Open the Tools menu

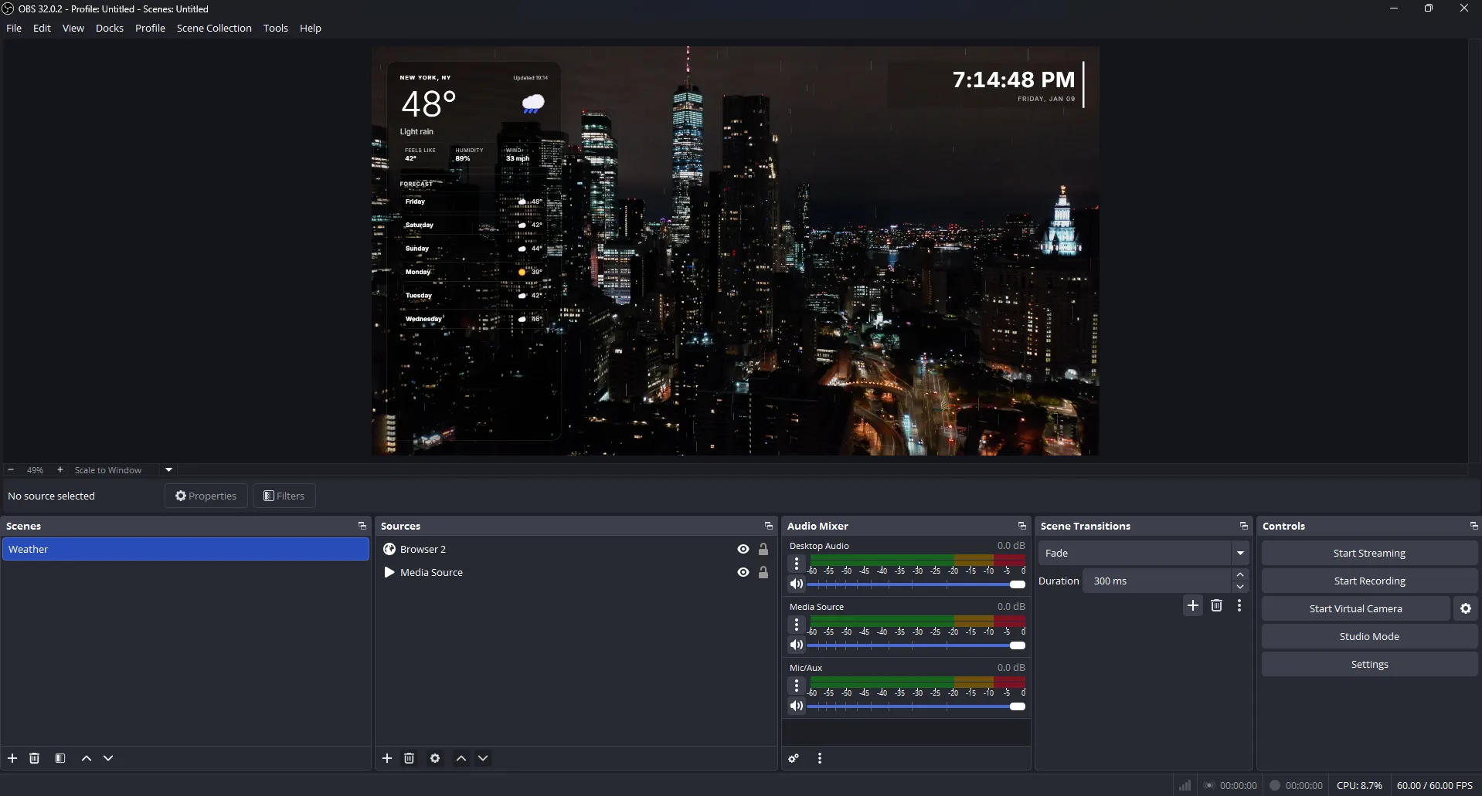point(276,28)
